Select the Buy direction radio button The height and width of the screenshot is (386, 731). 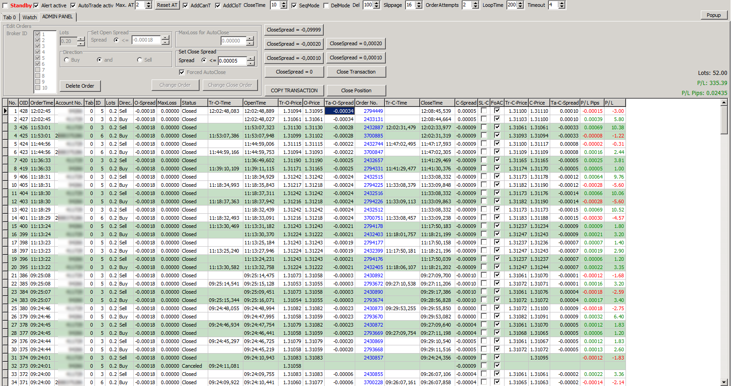67,60
